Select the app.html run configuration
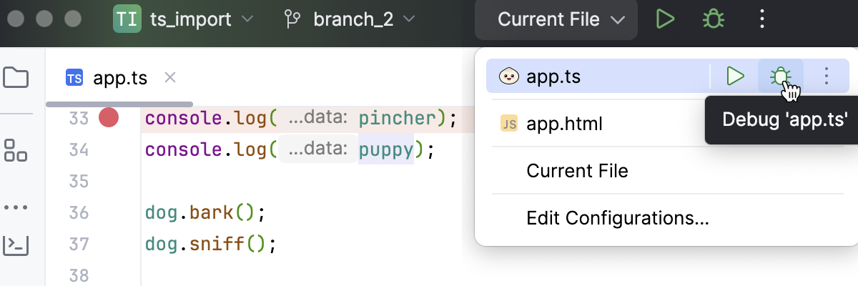Screen dimensions: 858x286 pos(565,124)
